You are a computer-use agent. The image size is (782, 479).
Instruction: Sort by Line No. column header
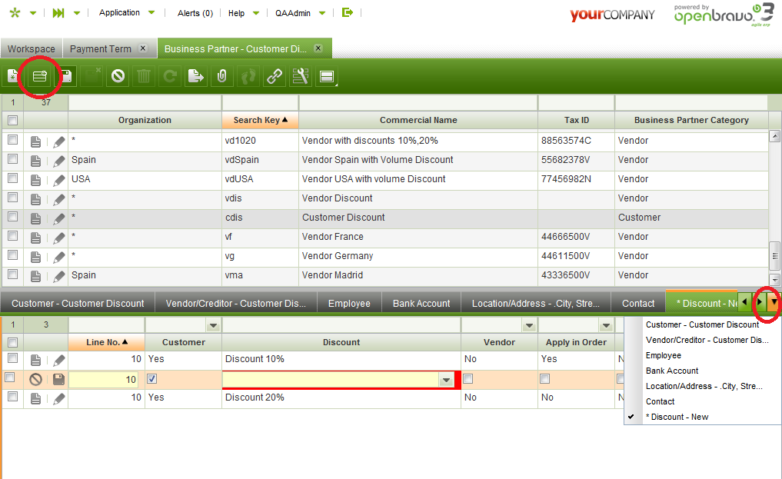pyautogui.click(x=106, y=342)
